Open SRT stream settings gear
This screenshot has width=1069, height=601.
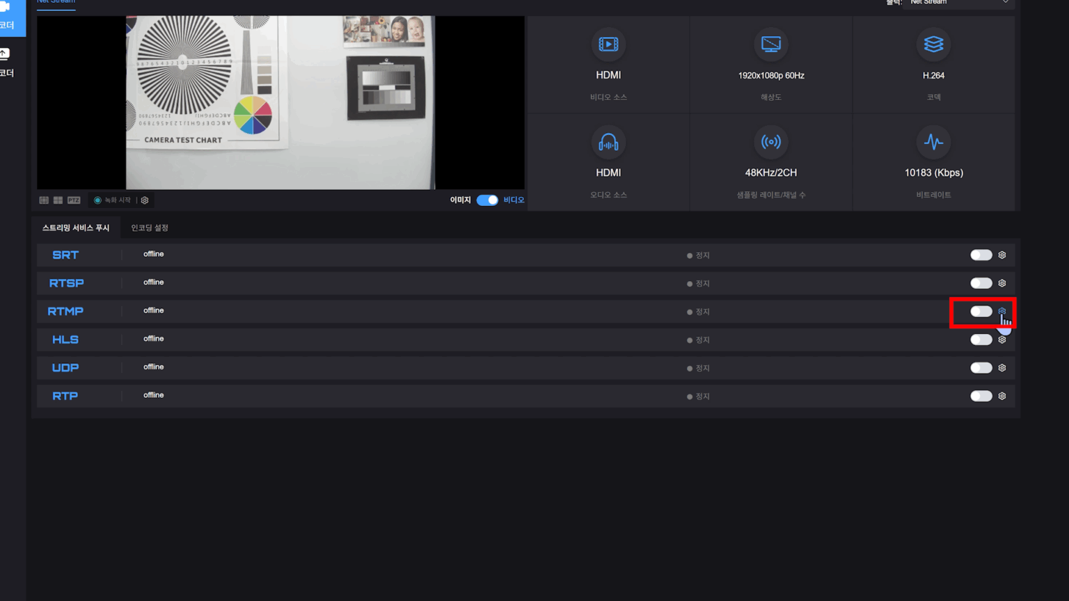click(1001, 255)
